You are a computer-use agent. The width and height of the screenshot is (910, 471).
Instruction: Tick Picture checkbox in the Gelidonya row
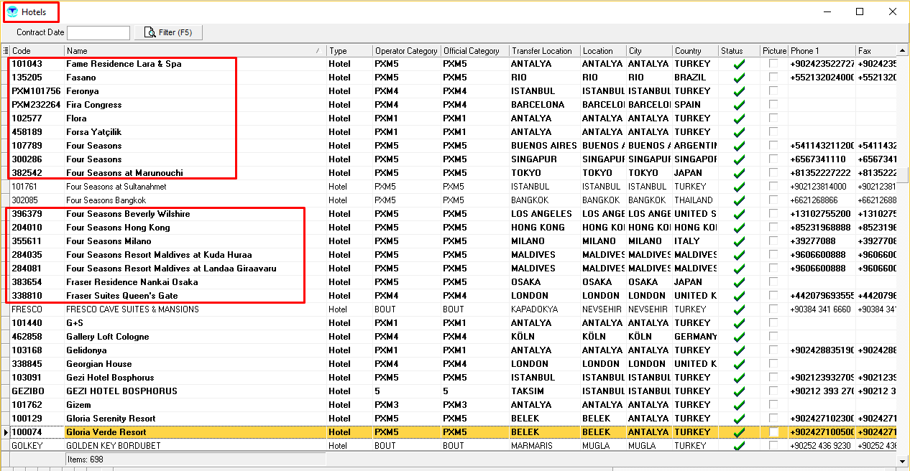pos(773,350)
